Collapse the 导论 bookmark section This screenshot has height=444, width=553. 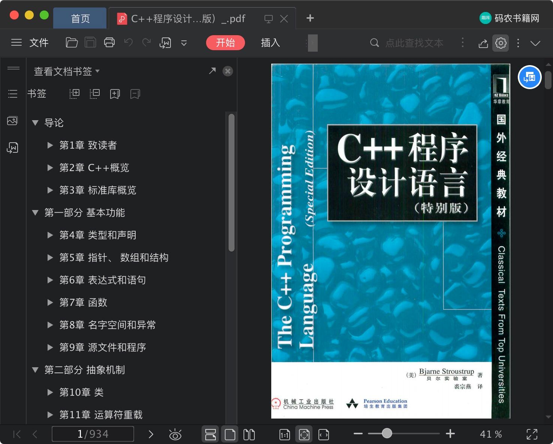click(x=35, y=122)
